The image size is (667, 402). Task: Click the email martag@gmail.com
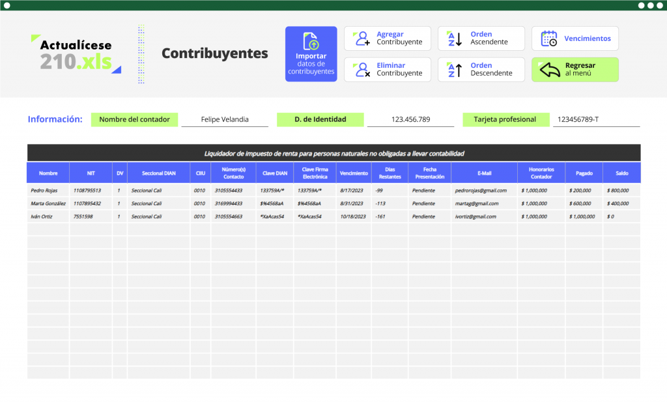pyautogui.click(x=484, y=203)
